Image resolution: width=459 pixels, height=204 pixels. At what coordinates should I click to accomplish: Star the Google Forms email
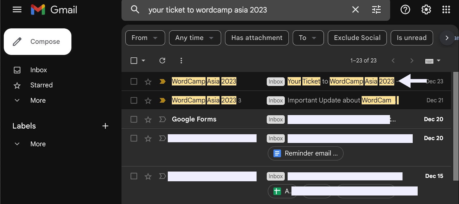click(148, 120)
